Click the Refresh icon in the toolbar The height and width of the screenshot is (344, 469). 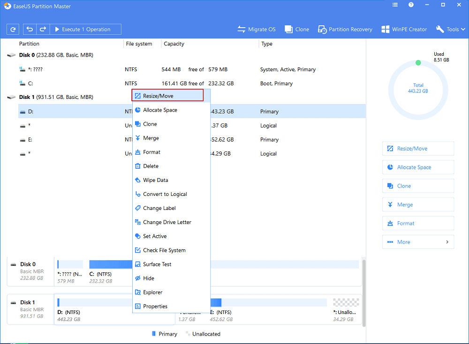pos(13,29)
